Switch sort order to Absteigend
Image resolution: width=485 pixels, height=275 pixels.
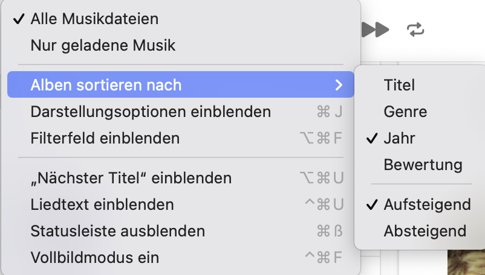pos(425,231)
